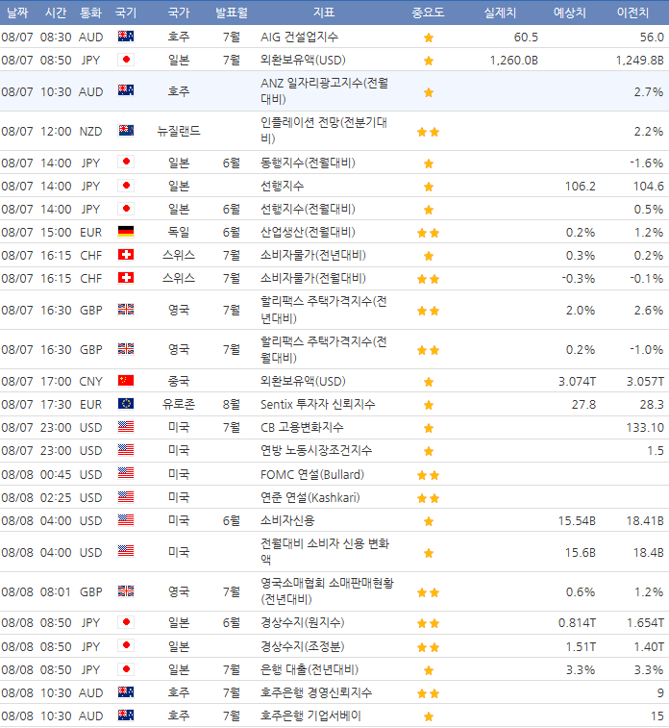Viewport: 669px width, 728px height.
Task: Click US flag in CB 고용변화지수 row
Action: 126,427
